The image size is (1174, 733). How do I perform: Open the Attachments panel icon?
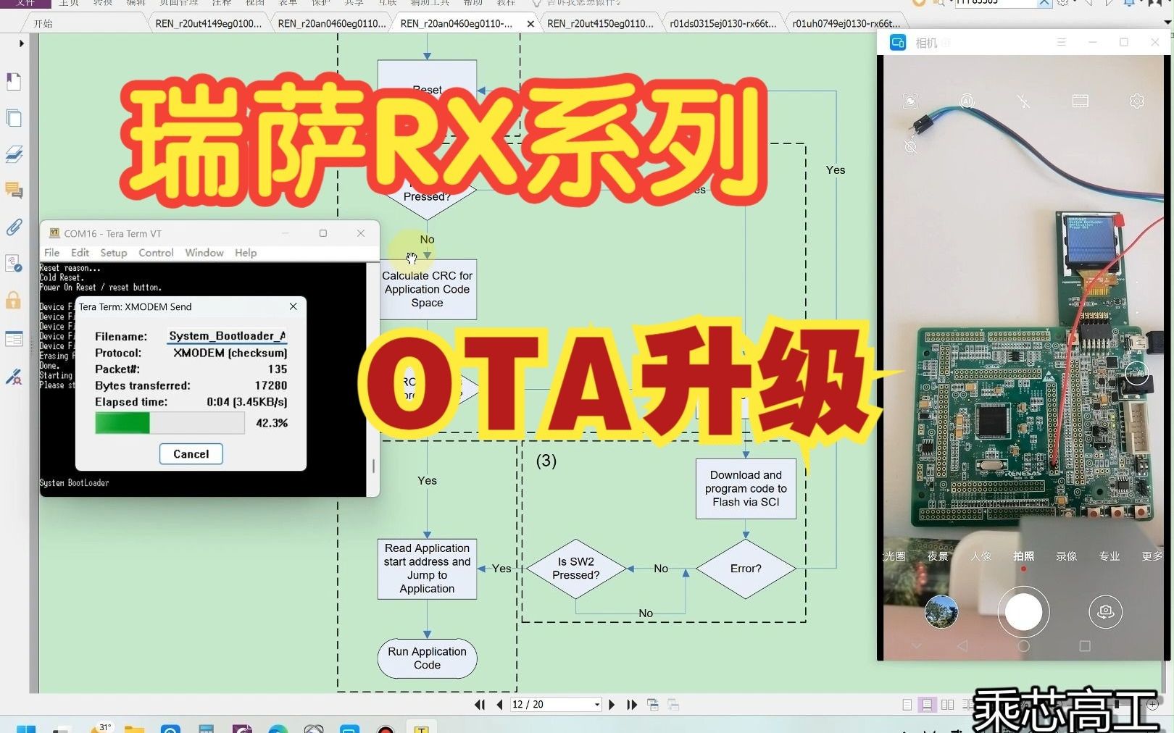(x=14, y=227)
